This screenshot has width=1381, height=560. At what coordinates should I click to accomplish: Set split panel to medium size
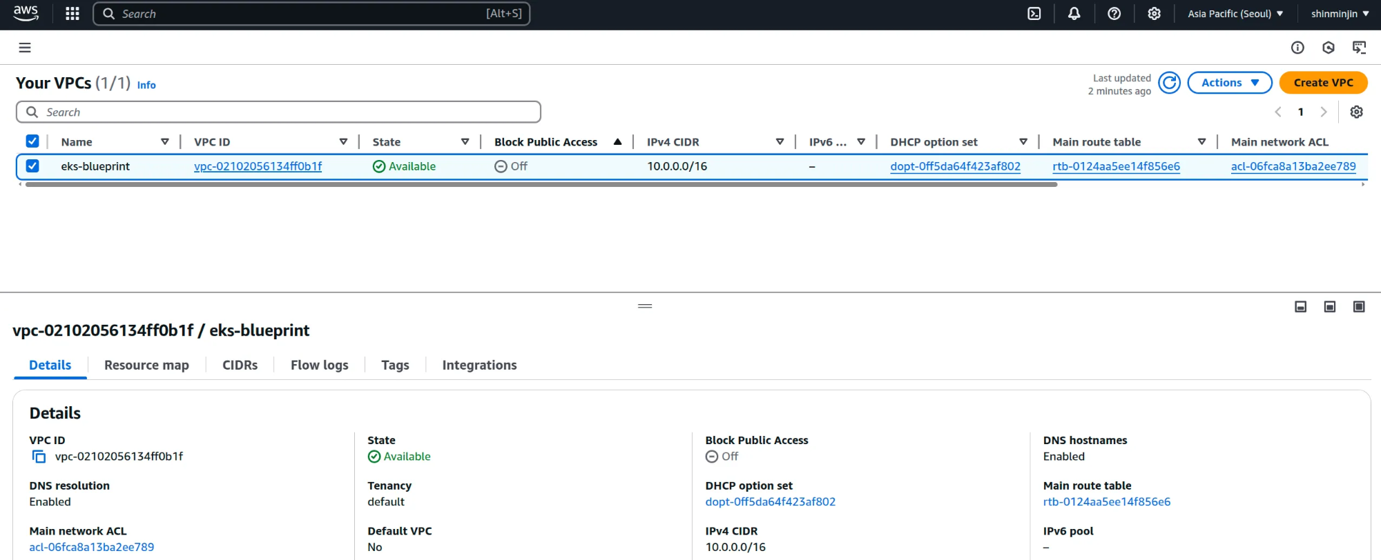coord(1329,307)
